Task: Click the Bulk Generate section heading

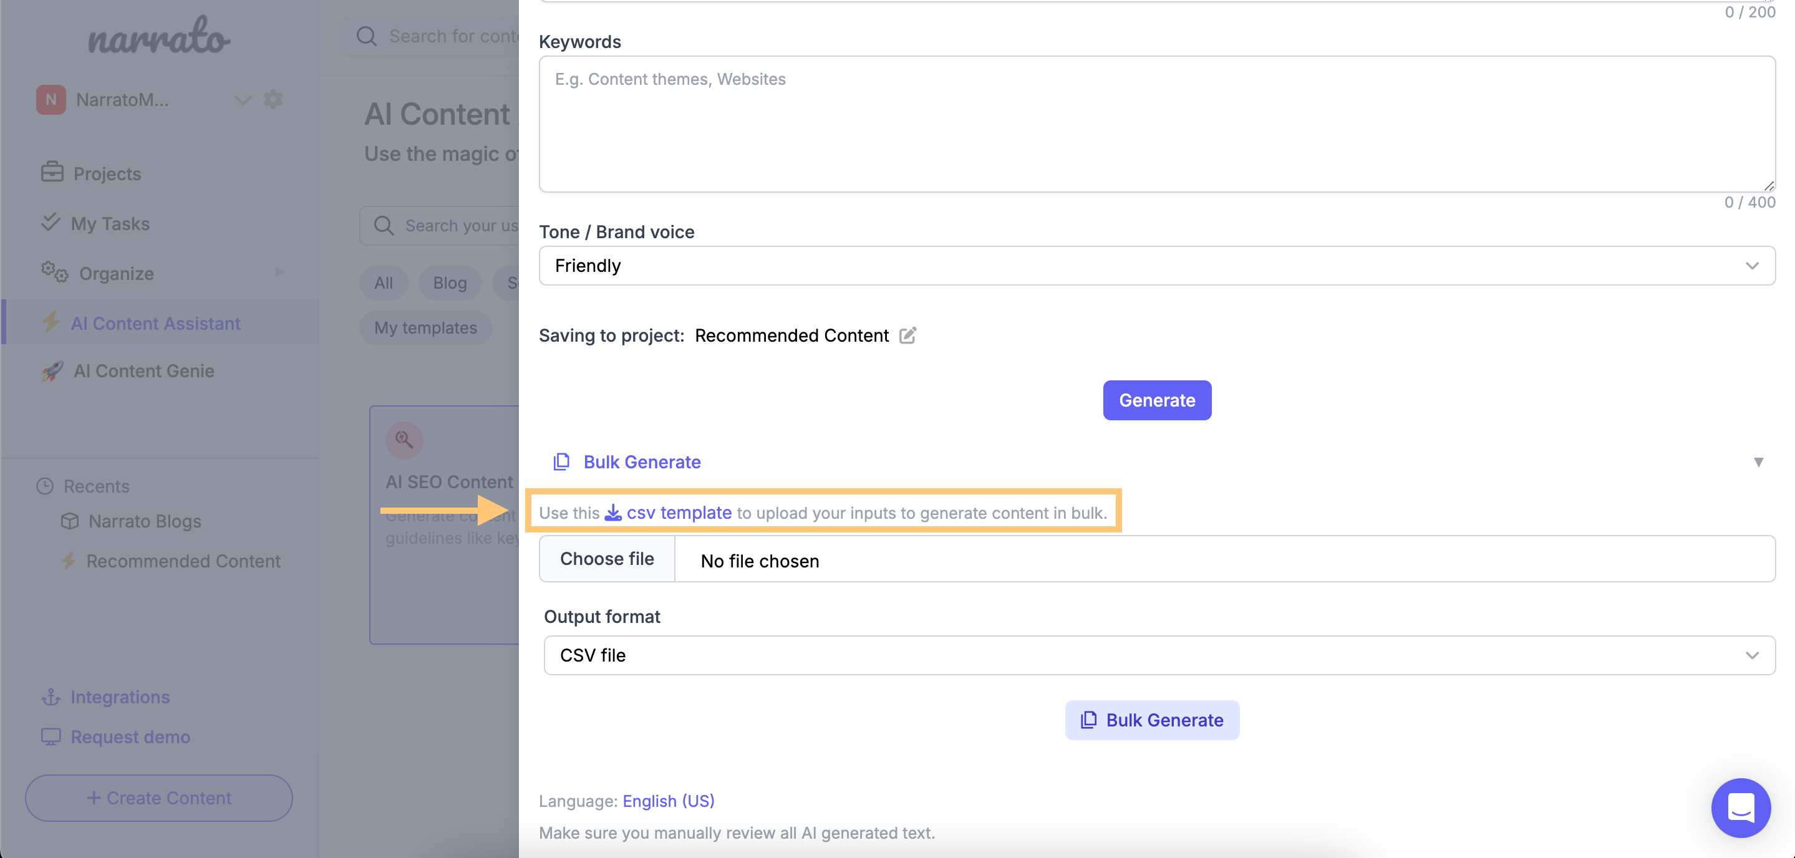Action: (x=642, y=461)
